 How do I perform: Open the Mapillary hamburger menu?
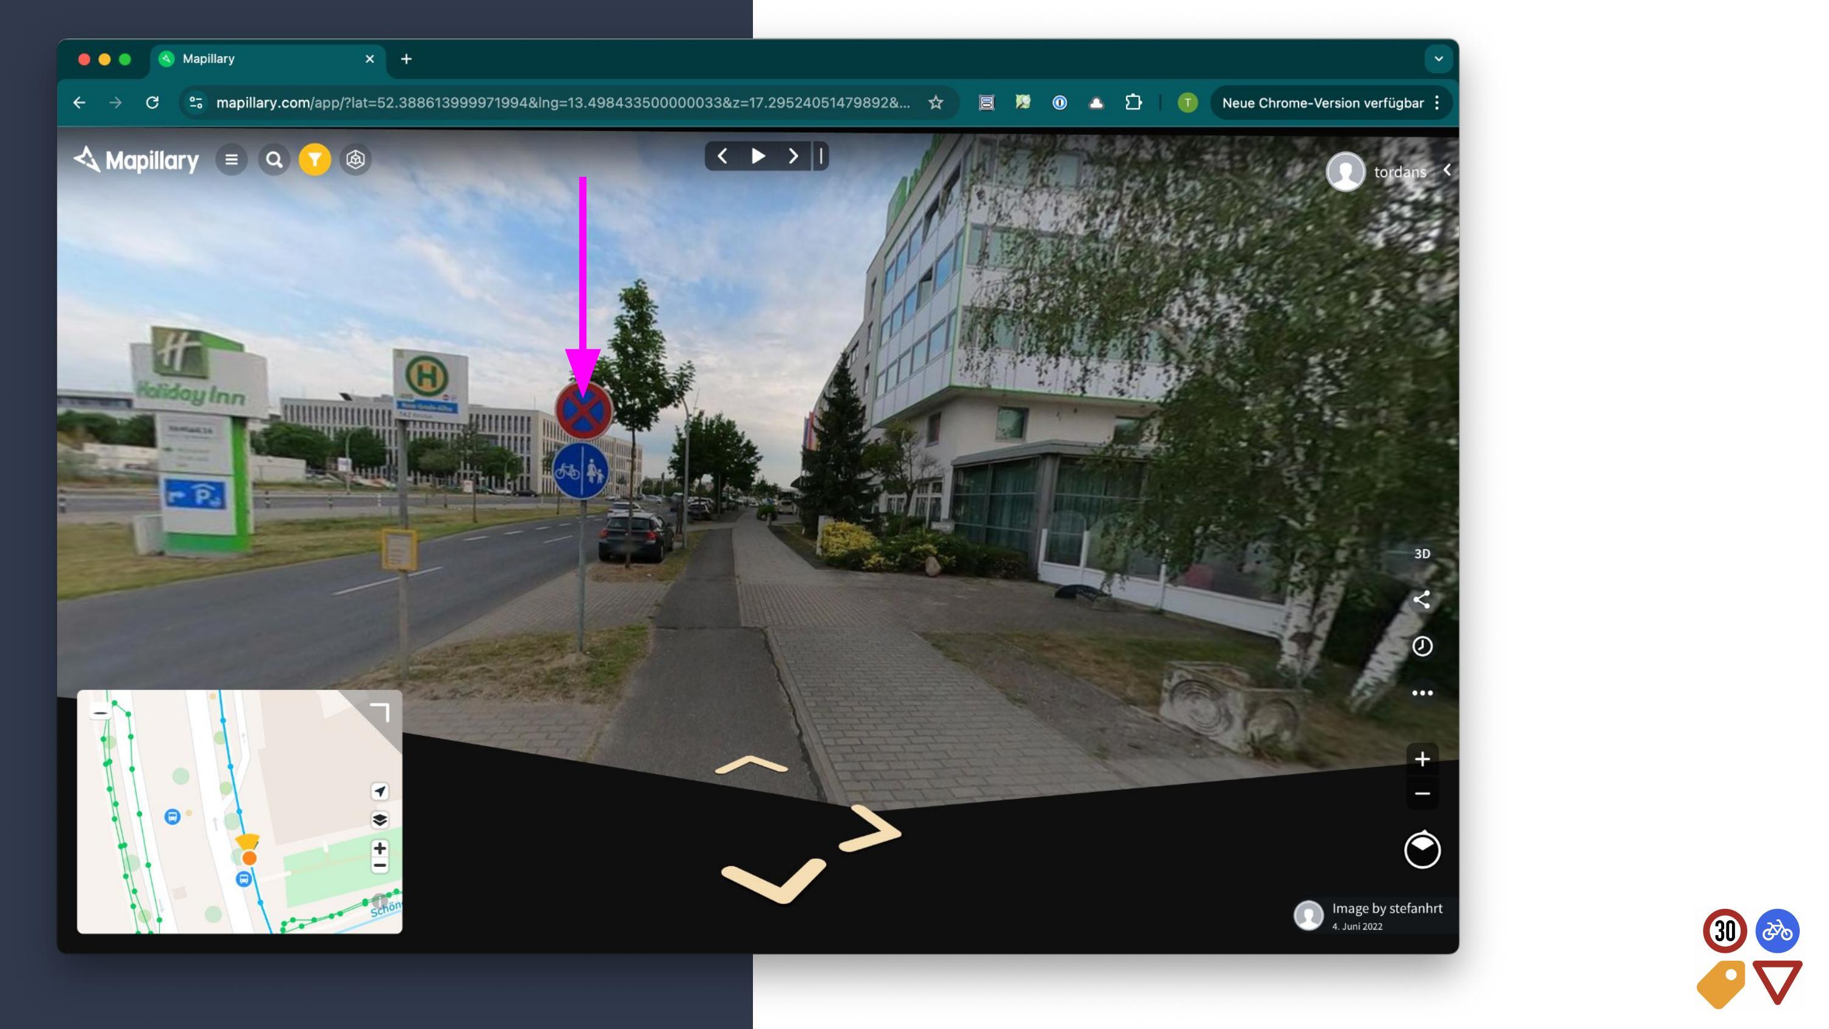click(x=232, y=160)
